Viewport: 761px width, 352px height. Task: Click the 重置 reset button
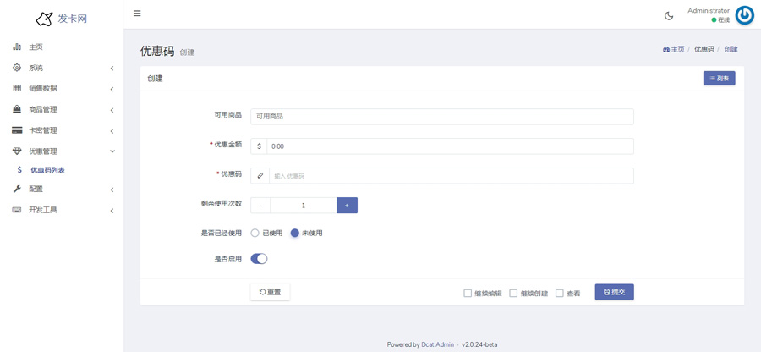coord(271,292)
